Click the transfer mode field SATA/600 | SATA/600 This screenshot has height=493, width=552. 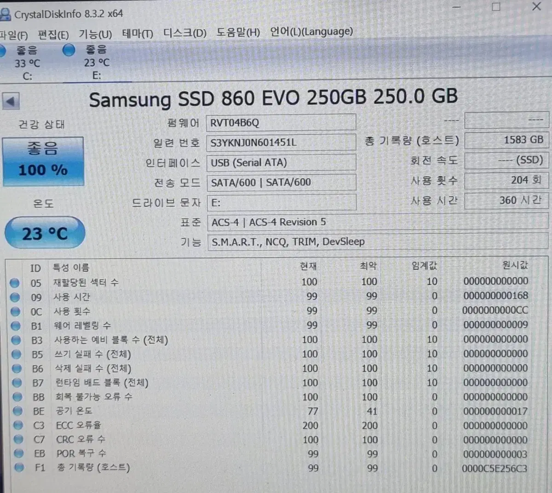[x=281, y=183]
